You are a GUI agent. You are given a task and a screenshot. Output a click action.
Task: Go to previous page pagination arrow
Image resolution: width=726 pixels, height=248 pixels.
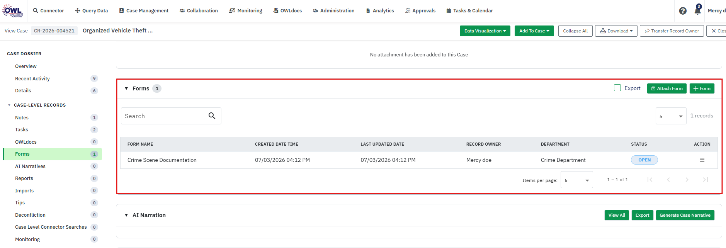[x=668, y=180]
